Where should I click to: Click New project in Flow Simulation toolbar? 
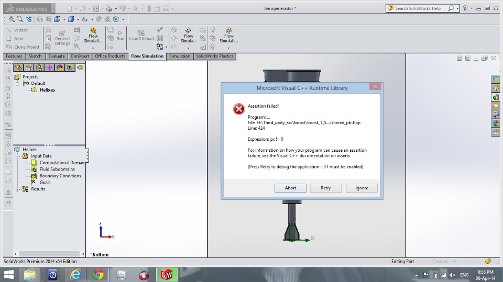click(x=15, y=39)
